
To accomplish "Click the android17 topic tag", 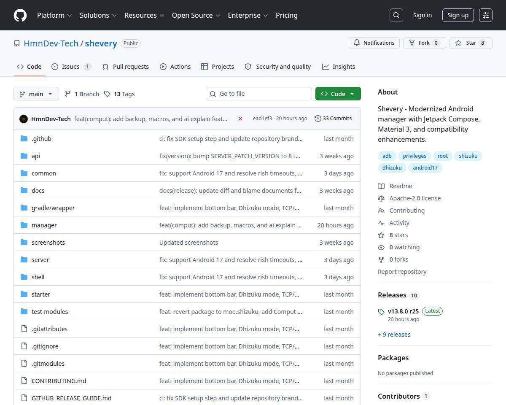I will pyautogui.click(x=425, y=168).
